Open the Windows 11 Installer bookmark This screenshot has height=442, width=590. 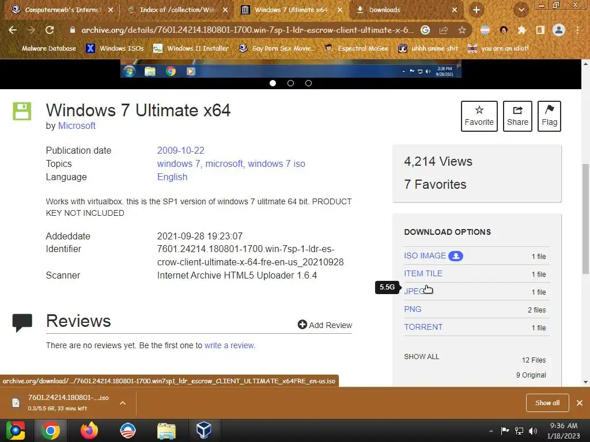(191, 48)
